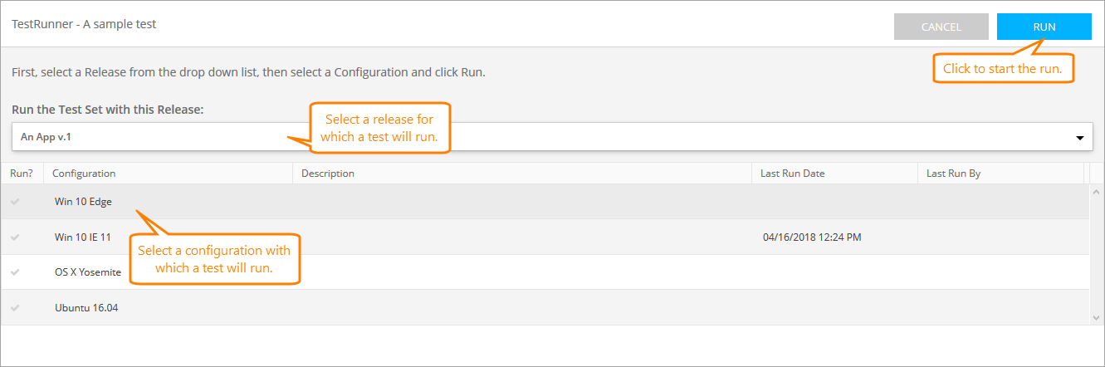Click the 04/16/2018 12:24 PM last run date
Image resolution: width=1105 pixels, height=367 pixels.
(x=812, y=237)
